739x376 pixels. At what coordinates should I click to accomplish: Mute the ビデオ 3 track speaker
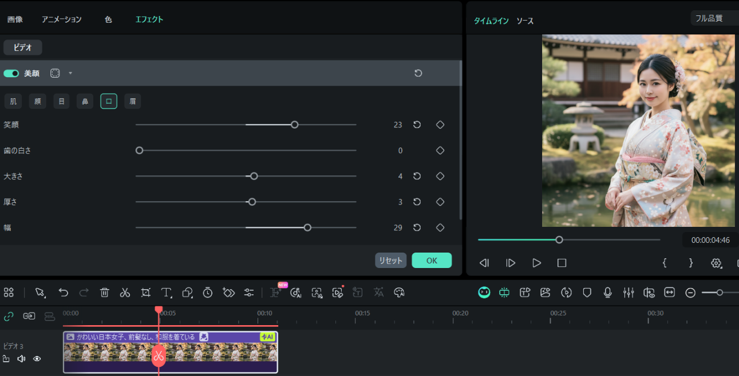(22, 359)
